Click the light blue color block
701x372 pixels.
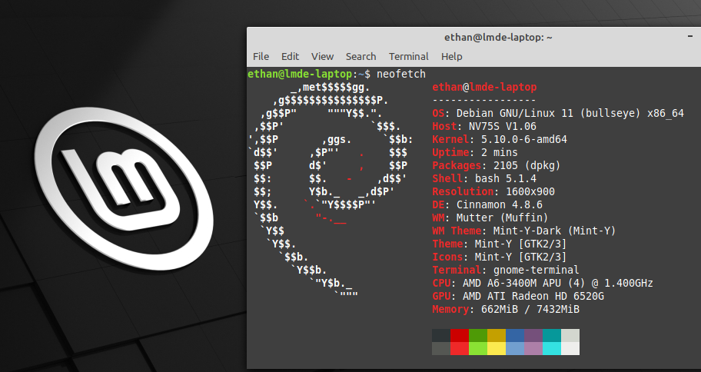(x=515, y=349)
